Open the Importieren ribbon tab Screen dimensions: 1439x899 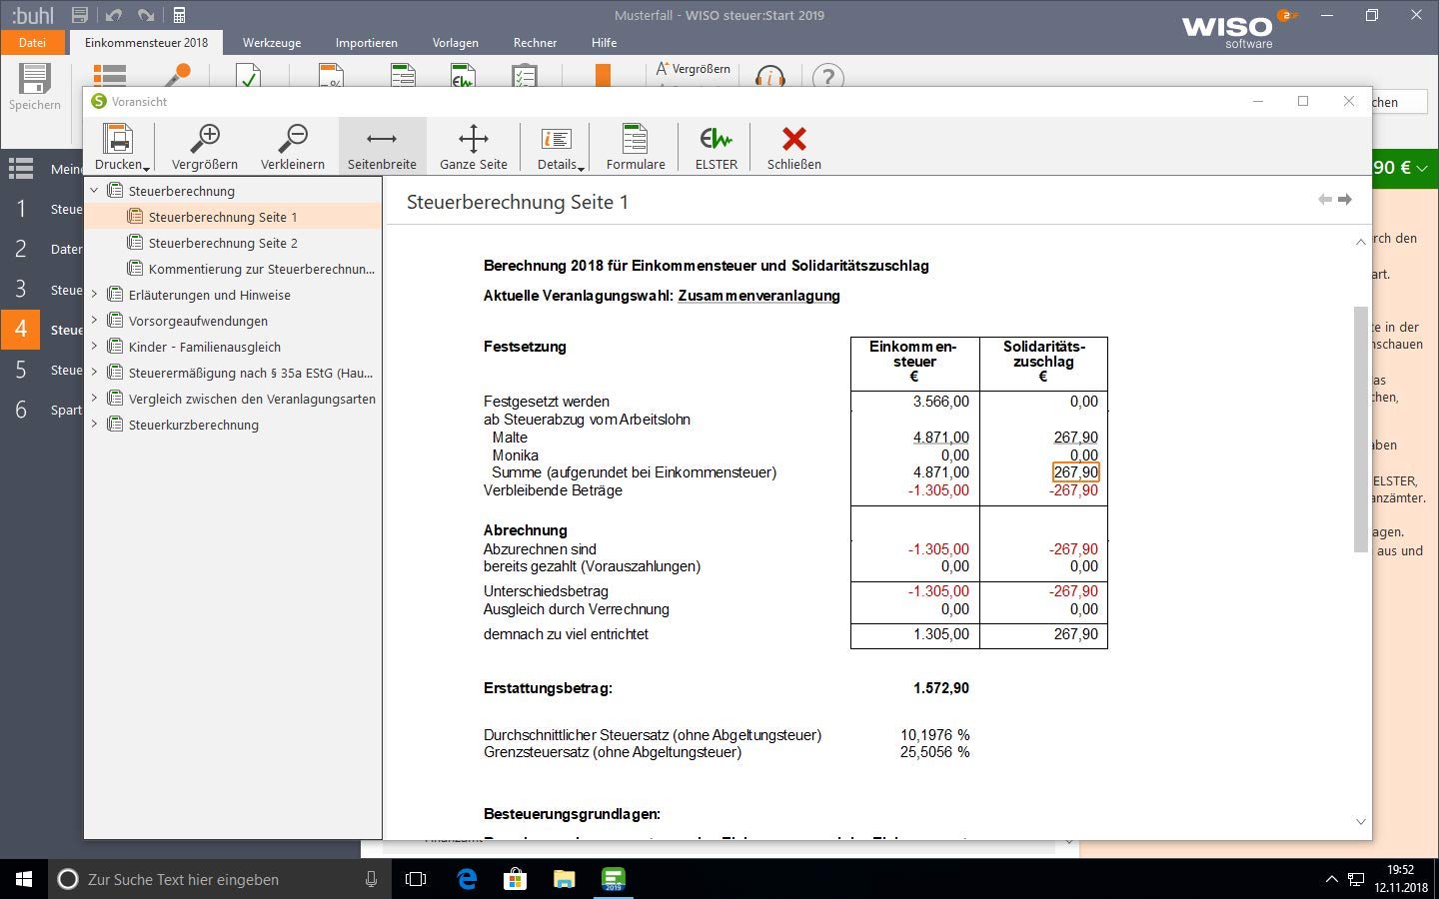pos(367,43)
